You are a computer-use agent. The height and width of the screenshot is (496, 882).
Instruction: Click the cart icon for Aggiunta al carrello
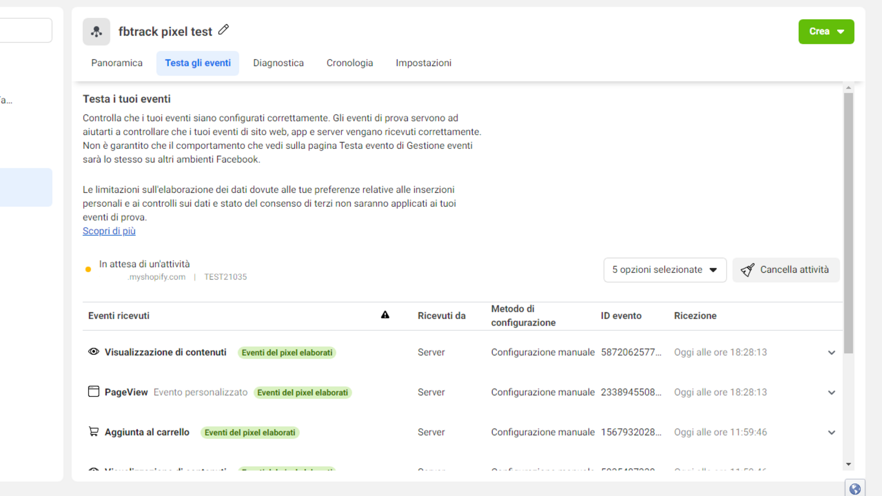pos(94,432)
